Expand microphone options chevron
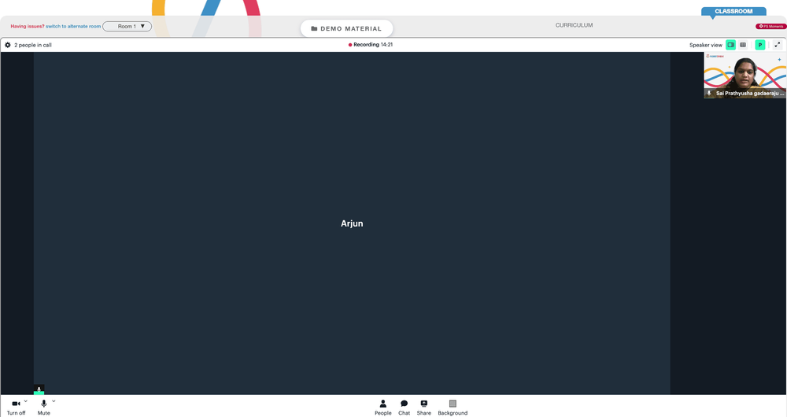 54,401
